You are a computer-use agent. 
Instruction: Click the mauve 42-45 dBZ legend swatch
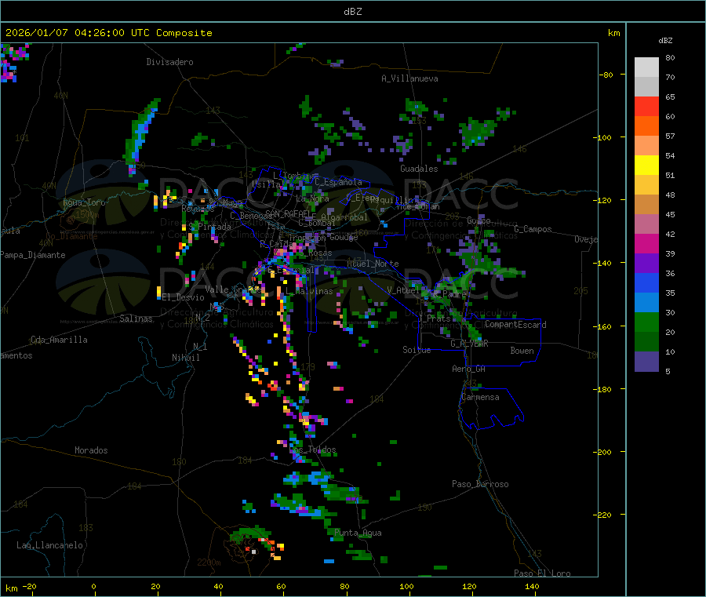coord(646,224)
